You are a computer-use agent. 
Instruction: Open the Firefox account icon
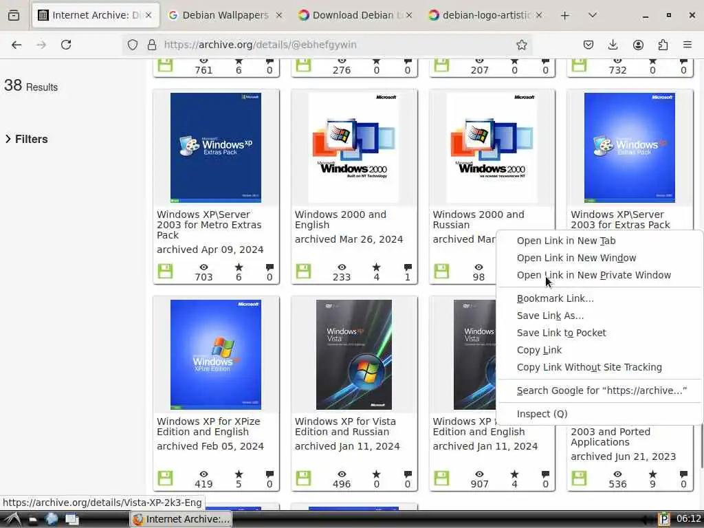point(638,45)
